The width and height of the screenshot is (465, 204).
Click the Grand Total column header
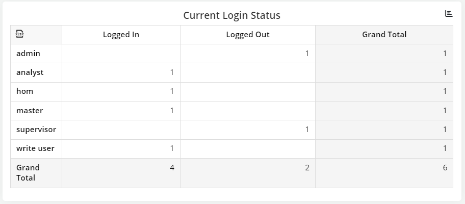384,35
